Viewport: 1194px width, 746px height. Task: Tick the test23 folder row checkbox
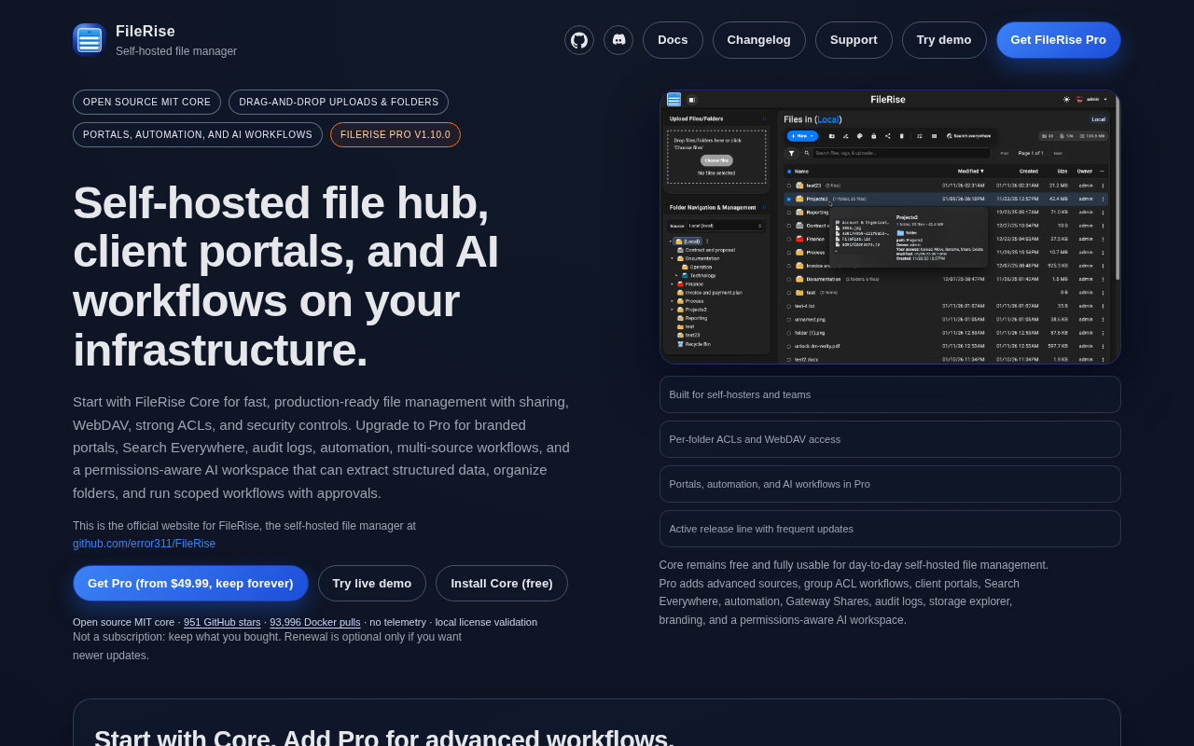click(788, 186)
